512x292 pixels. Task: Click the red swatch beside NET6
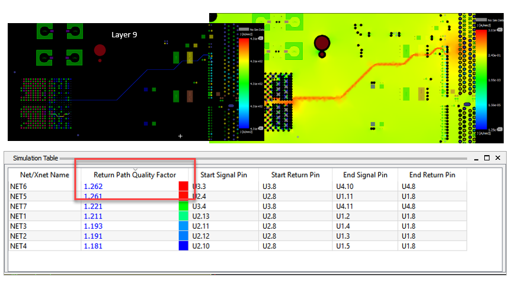coord(184,187)
